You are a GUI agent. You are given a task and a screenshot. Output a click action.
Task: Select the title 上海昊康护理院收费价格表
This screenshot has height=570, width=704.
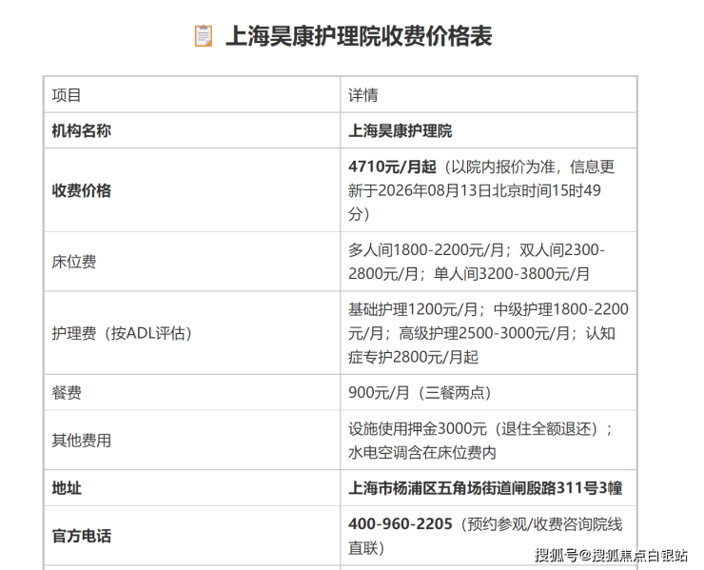[359, 36]
